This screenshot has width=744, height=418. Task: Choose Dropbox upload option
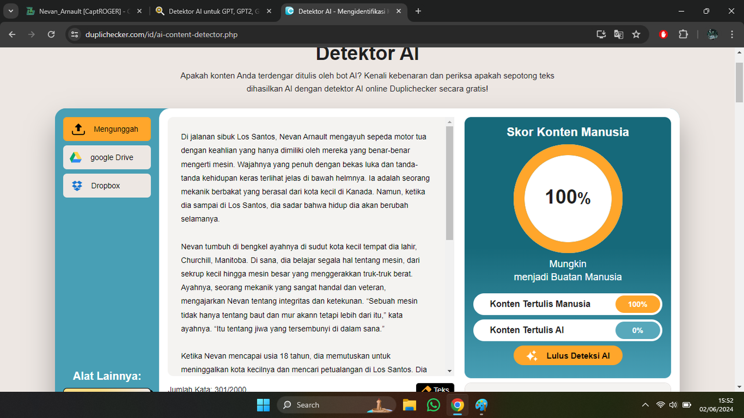click(x=107, y=186)
